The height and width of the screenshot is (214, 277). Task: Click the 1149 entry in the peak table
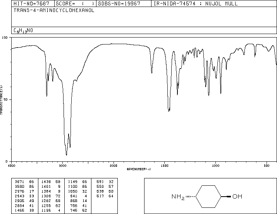tap(72, 182)
